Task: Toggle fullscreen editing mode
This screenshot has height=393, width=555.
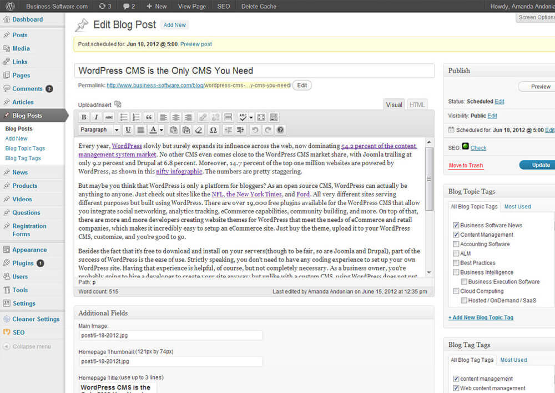Action: [x=261, y=117]
